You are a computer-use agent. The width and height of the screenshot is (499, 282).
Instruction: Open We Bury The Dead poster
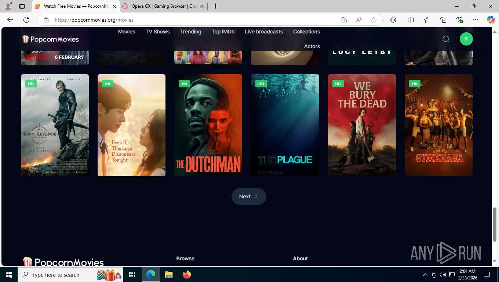coord(362,125)
